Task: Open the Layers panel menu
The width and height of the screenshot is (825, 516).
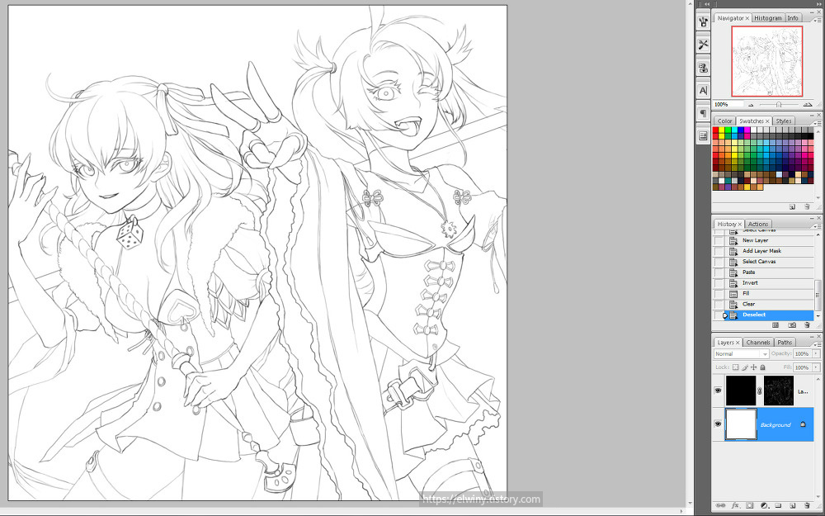Action: pyautogui.click(x=818, y=344)
